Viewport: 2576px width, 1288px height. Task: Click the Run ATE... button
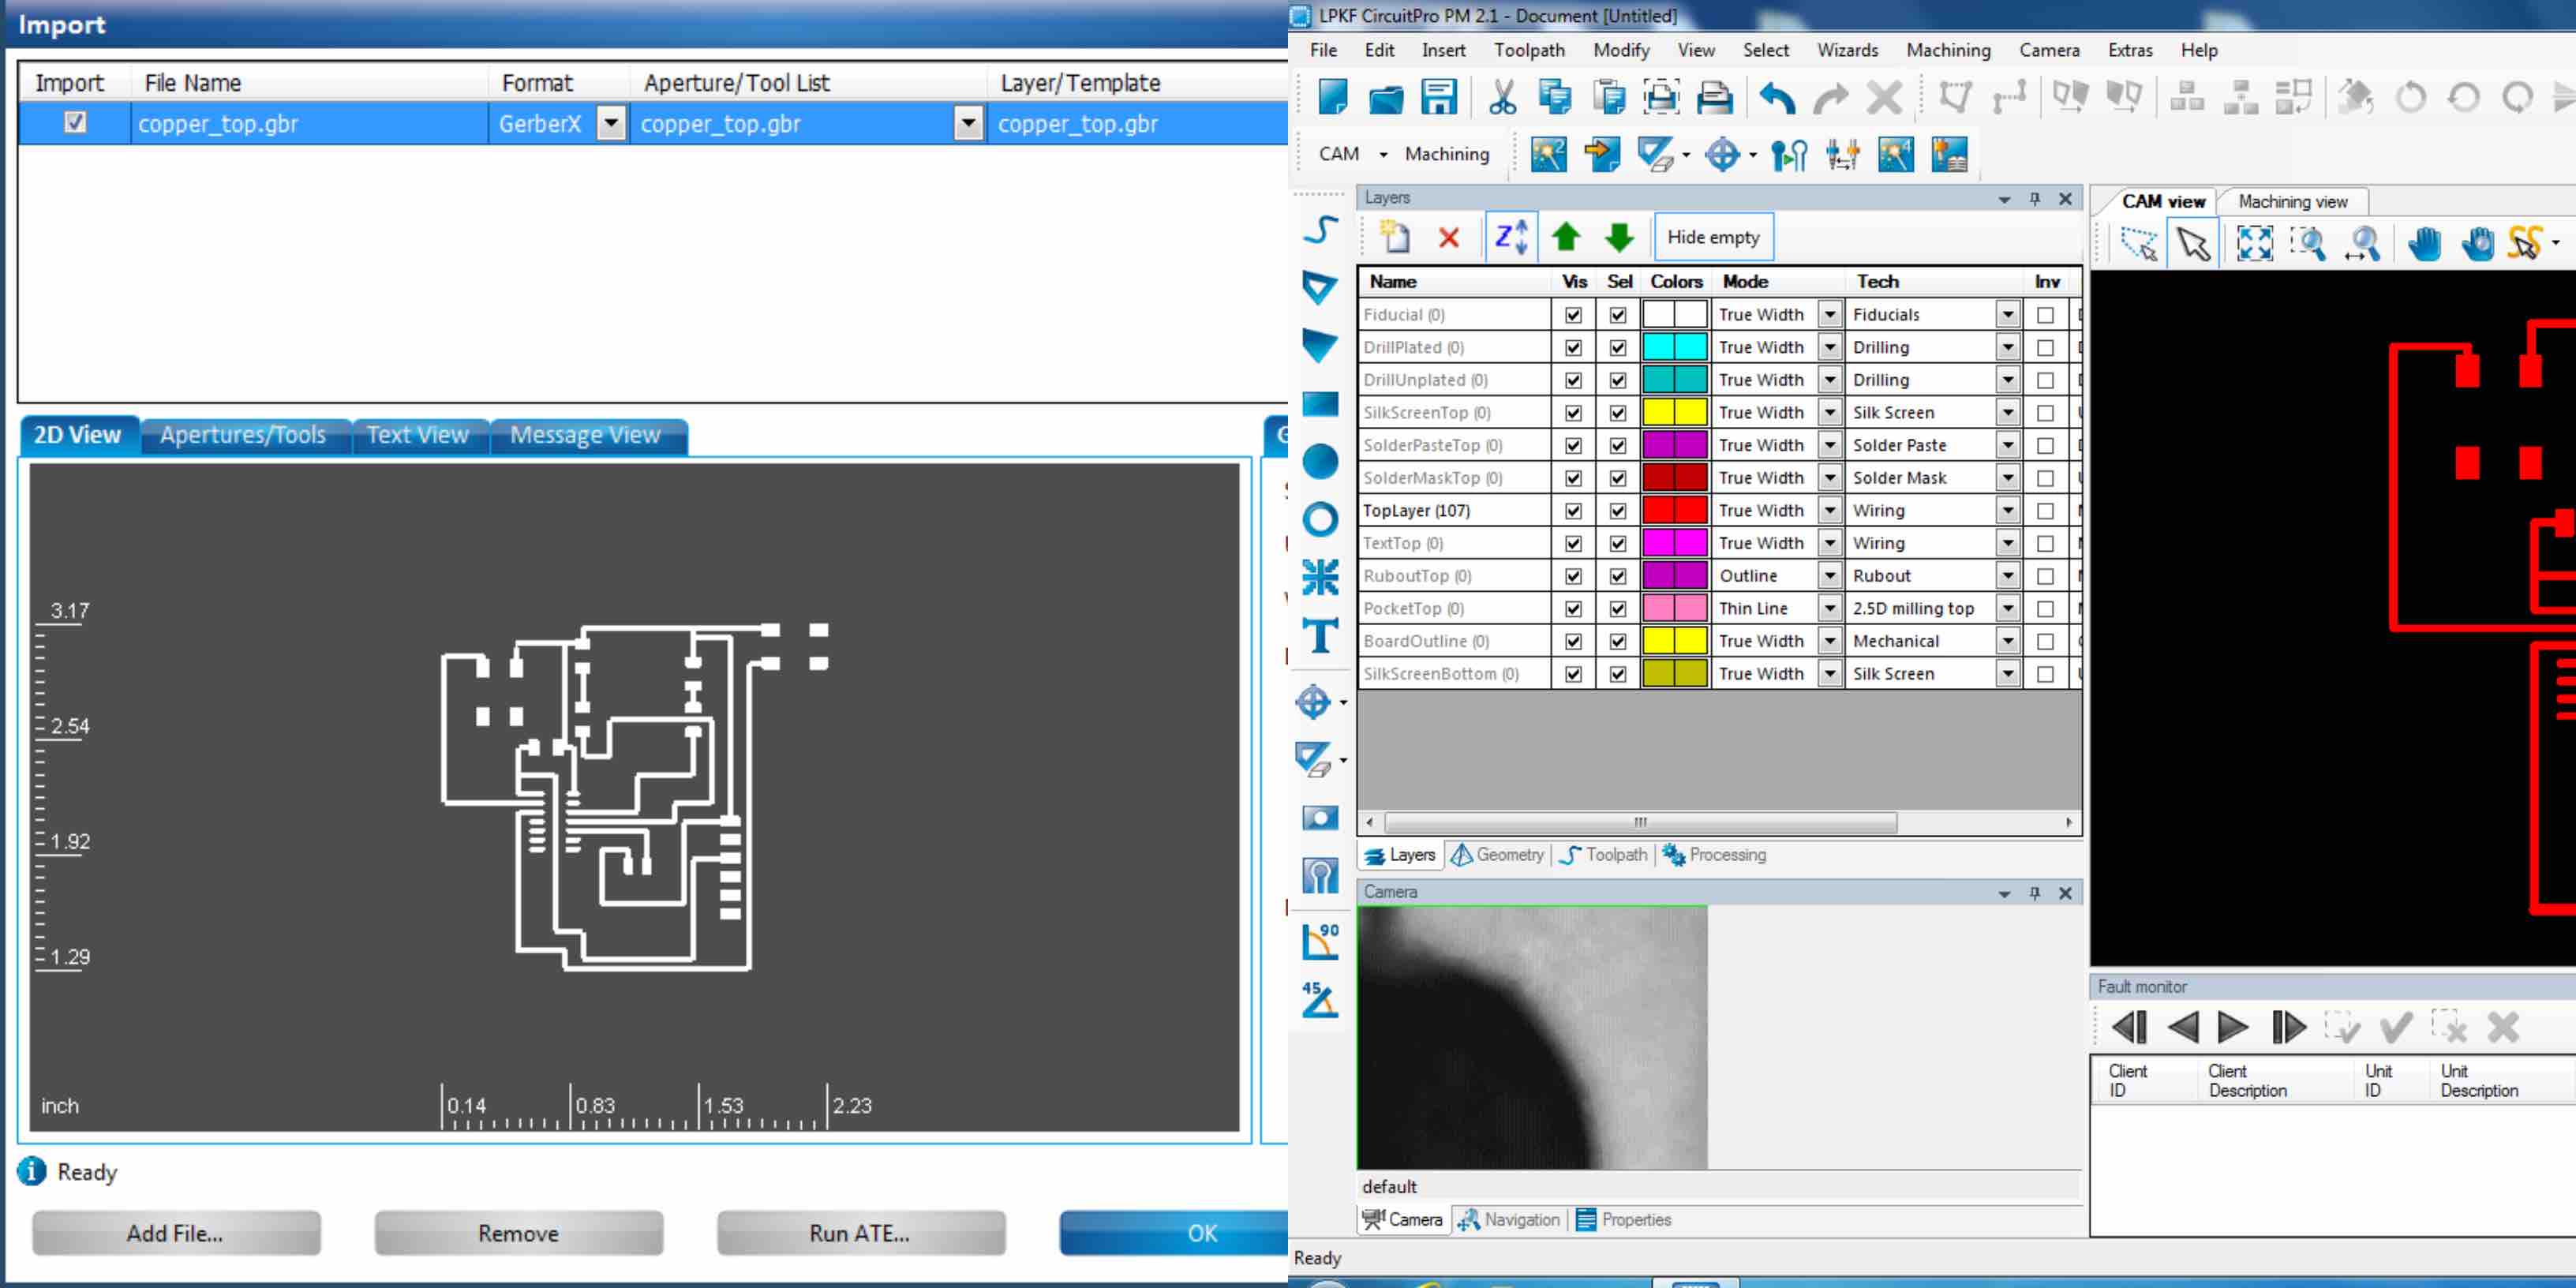[860, 1233]
